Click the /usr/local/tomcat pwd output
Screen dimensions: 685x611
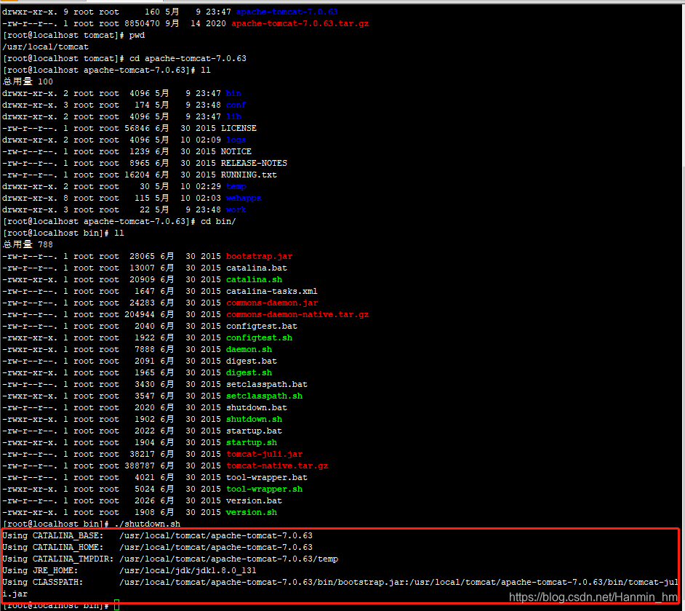(45, 47)
